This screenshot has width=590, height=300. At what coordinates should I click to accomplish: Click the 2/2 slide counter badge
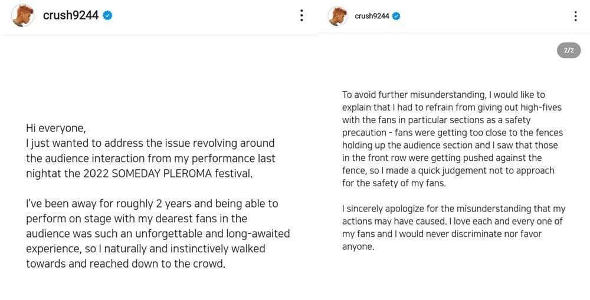pyautogui.click(x=569, y=51)
